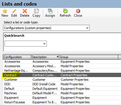Expand the QuickSearch combo box arrow

click(44, 43)
